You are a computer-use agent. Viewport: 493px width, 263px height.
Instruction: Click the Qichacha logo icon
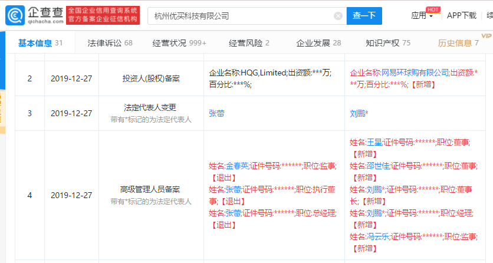[x=15, y=15]
